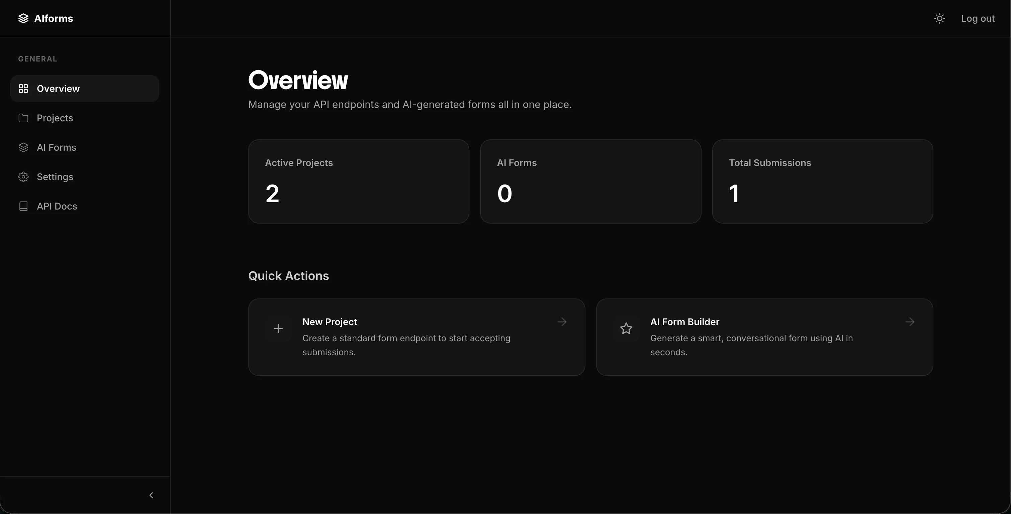Click the arrow on AI Form Builder card
This screenshot has width=1011, height=514.
[910, 322]
